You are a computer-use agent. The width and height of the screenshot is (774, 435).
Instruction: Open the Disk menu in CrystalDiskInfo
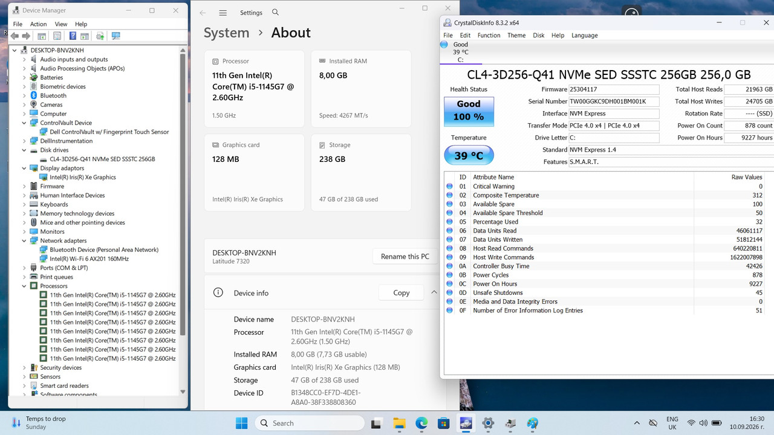pos(539,35)
